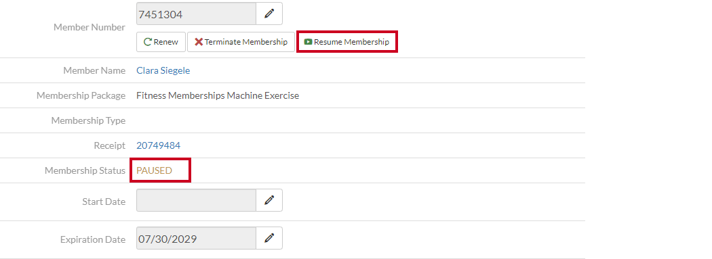
Task: Open receipt 20749484 link
Action: (158, 145)
